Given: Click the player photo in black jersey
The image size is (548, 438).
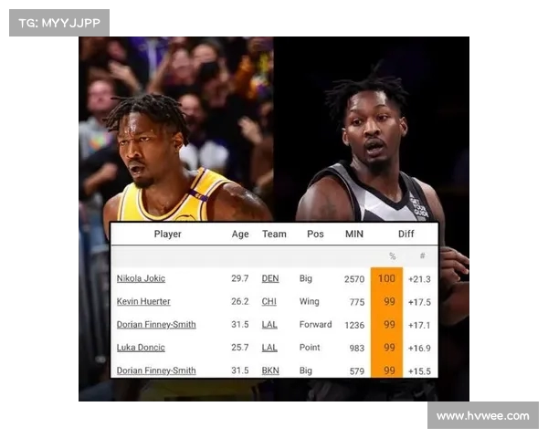Looking at the screenshot, I should coord(371,130).
